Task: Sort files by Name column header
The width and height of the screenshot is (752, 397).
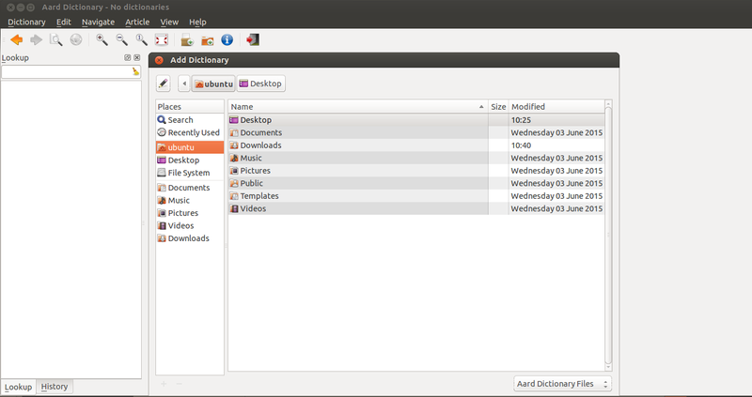Action: coord(358,107)
